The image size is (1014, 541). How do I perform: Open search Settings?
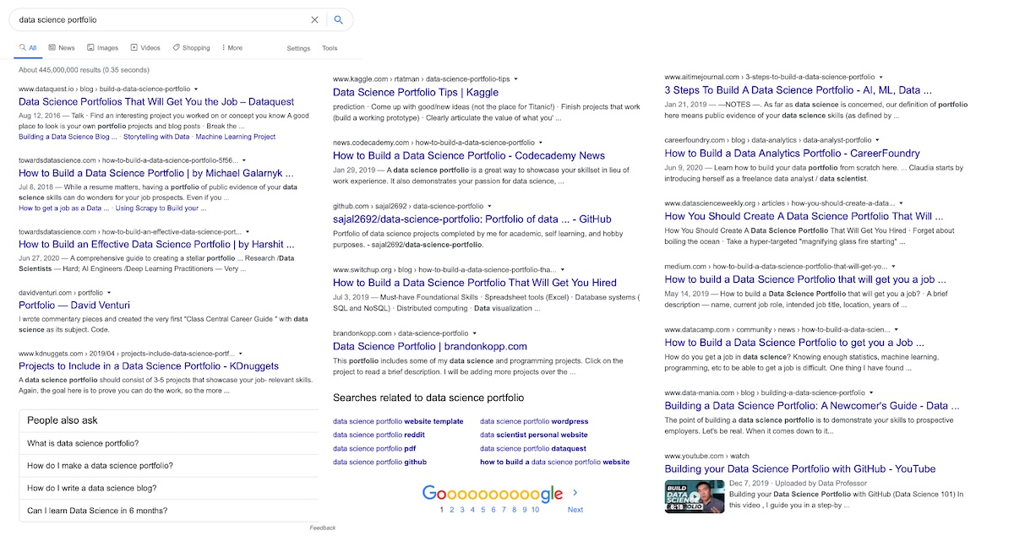pos(298,49)
